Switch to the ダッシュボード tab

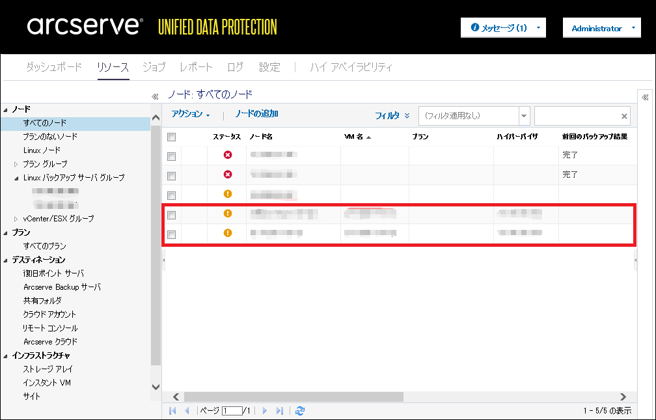pyautogui.click(x=54, y=67)
